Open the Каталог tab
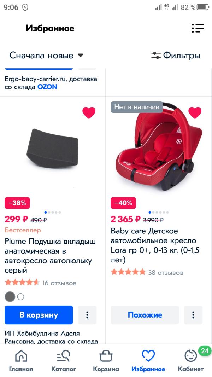Screen dimensions: 212x377 64,361
